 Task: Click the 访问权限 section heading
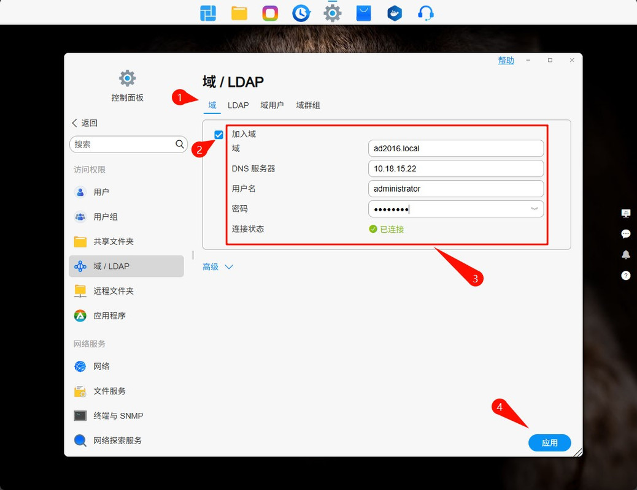point(90,170)
